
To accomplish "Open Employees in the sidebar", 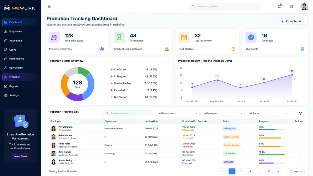I will tap(20, 32).
